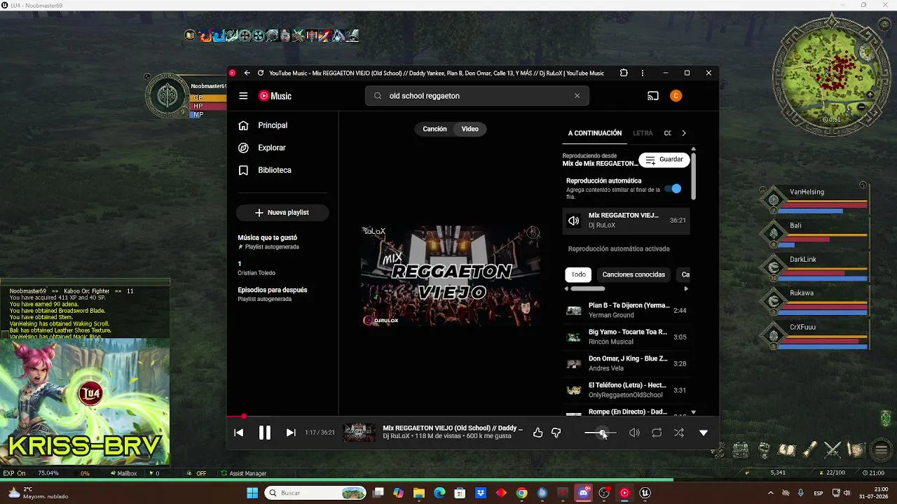Screen dimensions: 897x504
Task: Focus the search box with 'old school reggaeton'
Action: pyautogui.click(x=477, y=96)
